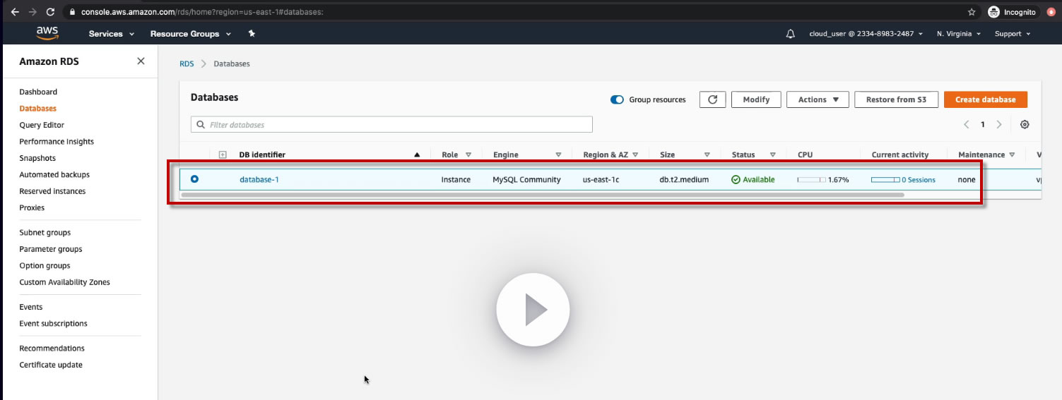Screen dimensions: 1062x400
Task: Click the Incognito profile icon
Action: click(994, 12)
